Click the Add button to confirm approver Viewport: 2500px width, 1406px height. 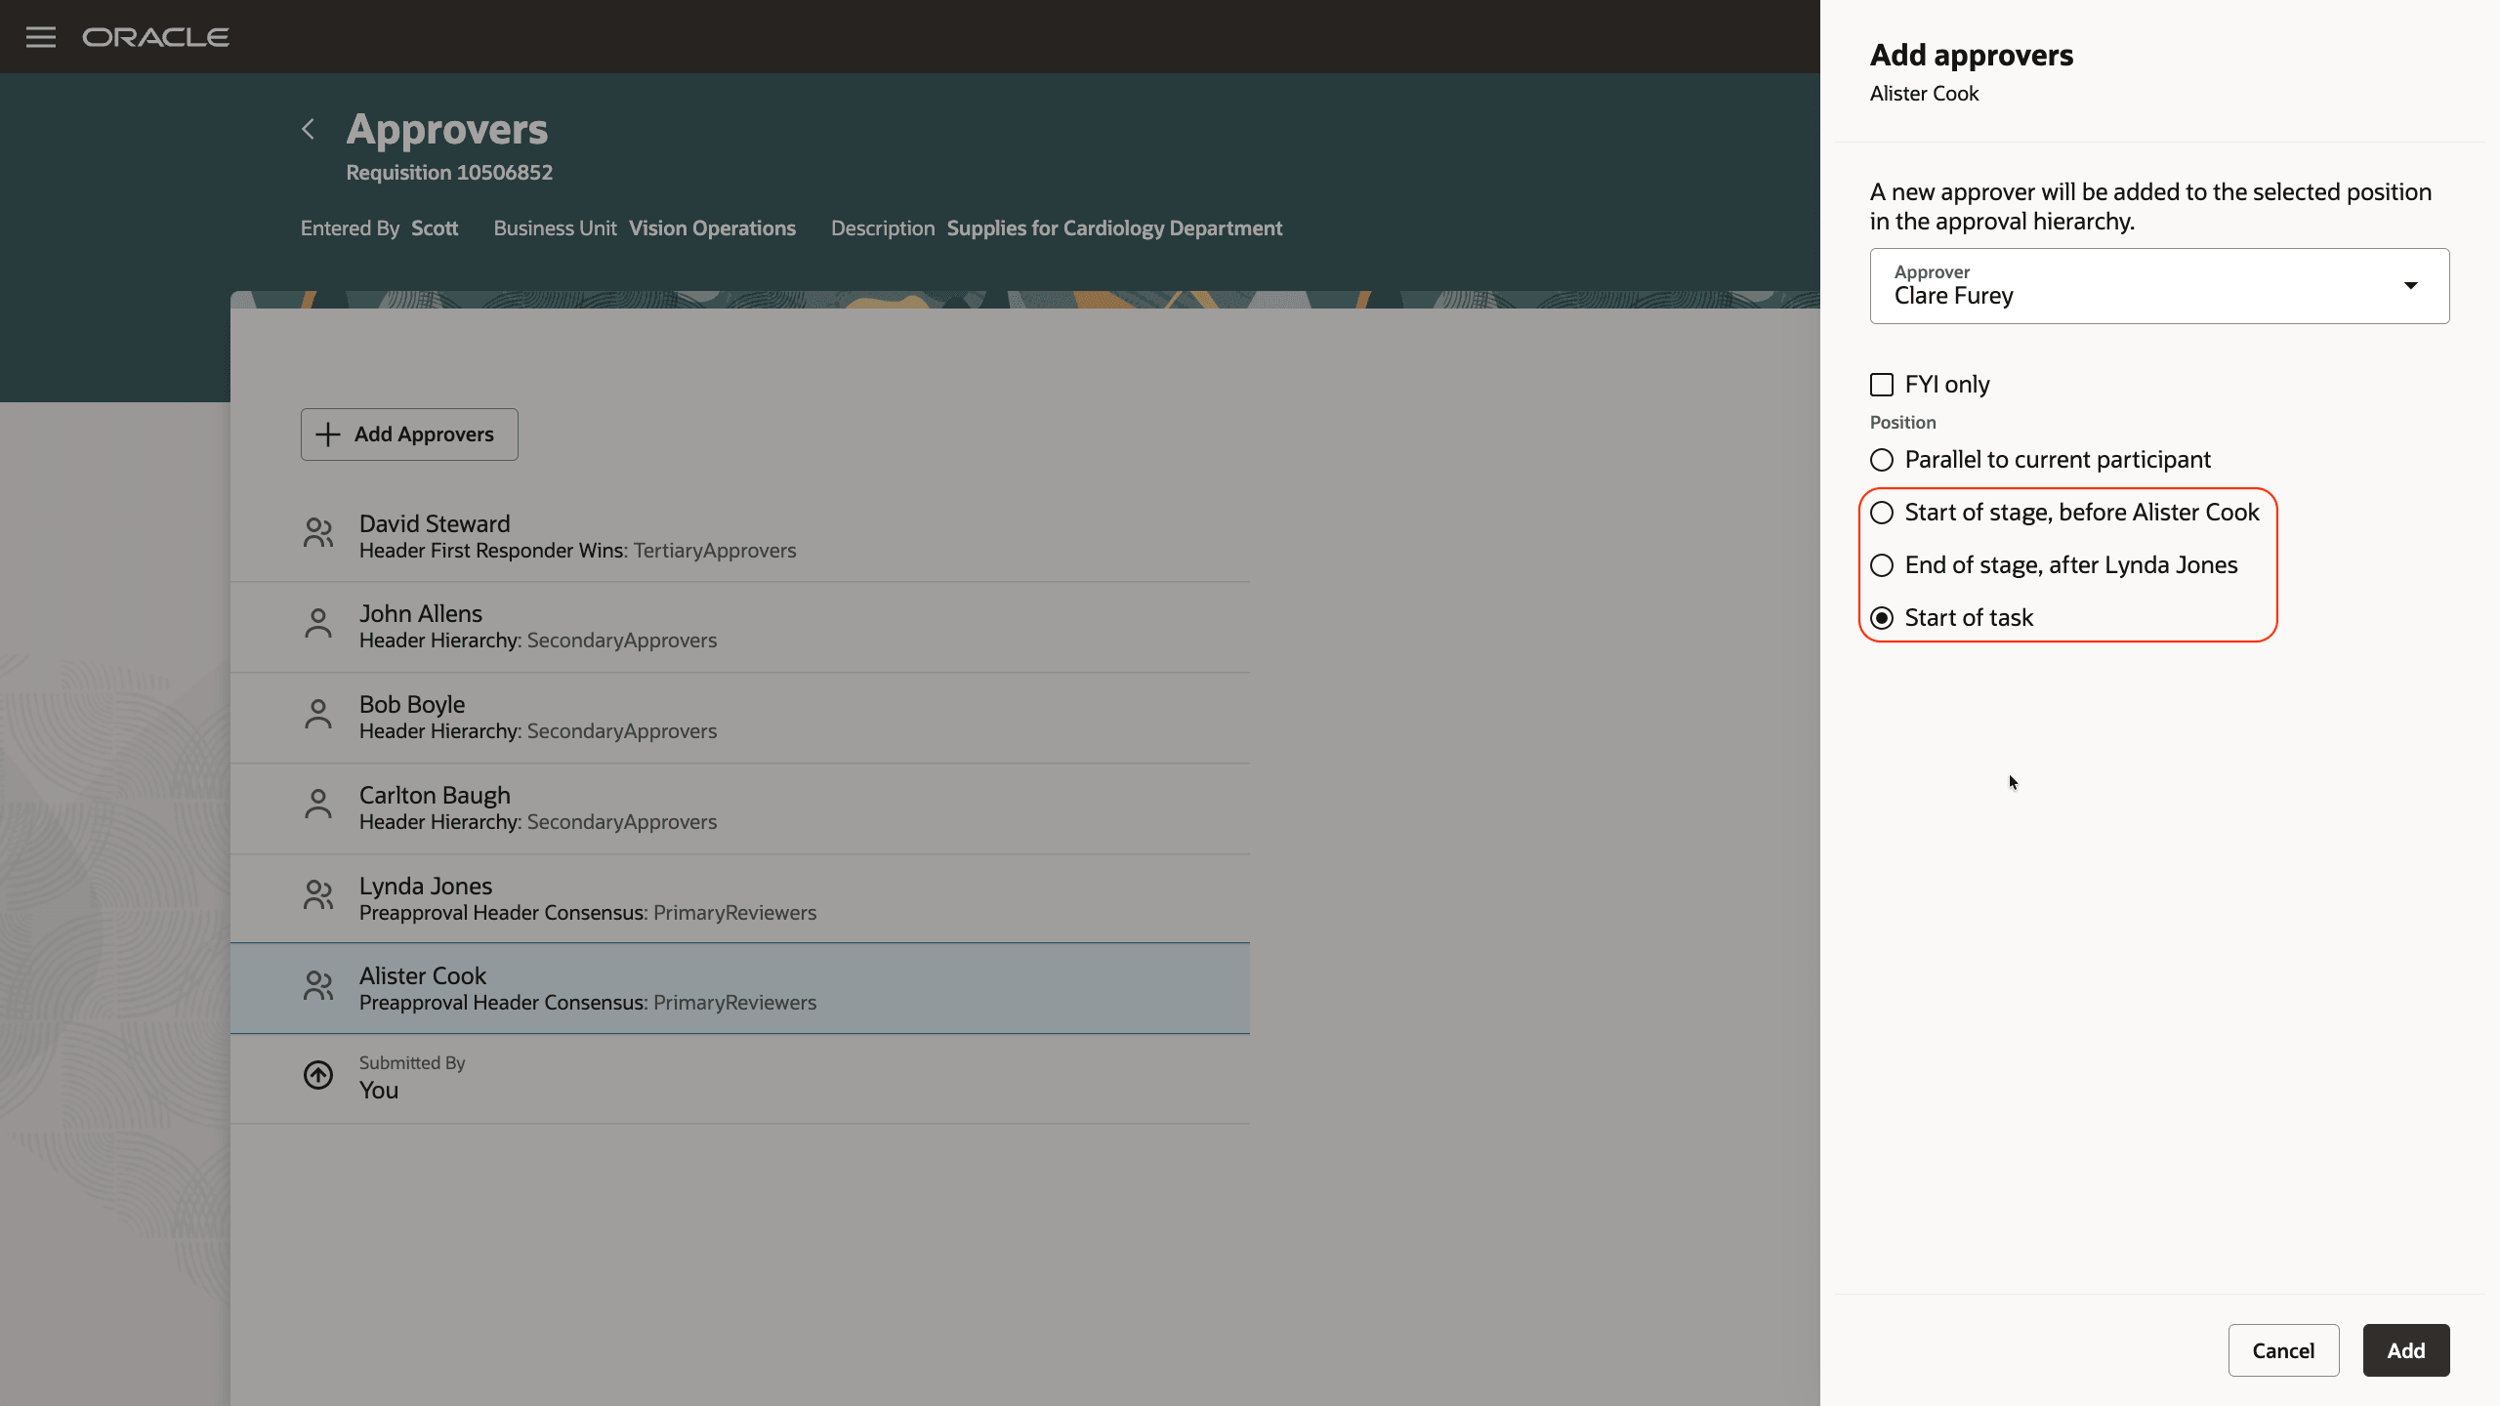(2406, 1349)
